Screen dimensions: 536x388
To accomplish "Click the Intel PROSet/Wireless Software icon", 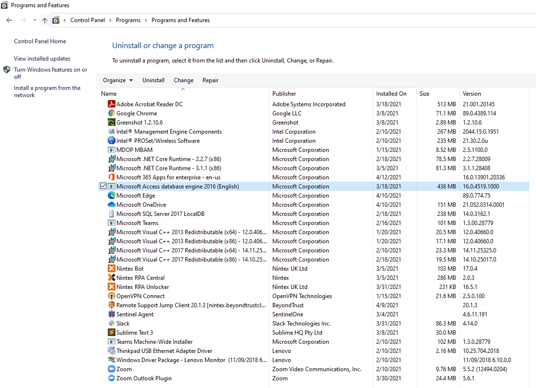I will 112,140.
